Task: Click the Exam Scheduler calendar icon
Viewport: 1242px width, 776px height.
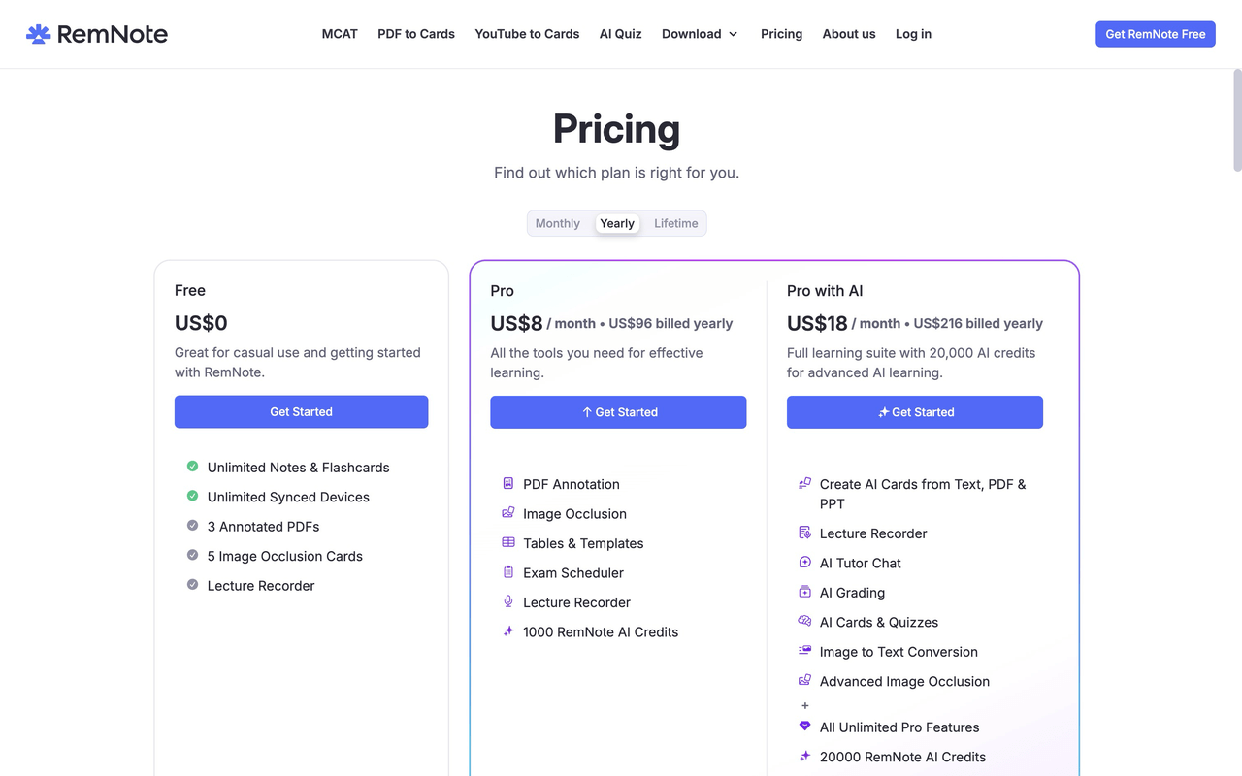Action: (508, 572)
